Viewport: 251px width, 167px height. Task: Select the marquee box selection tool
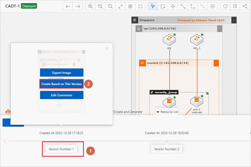coord(163,6)
